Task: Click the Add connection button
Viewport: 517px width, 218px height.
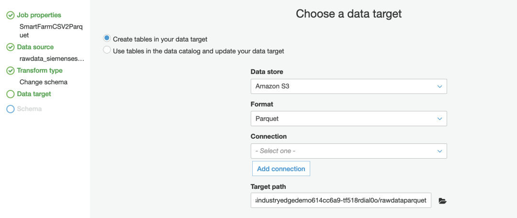Action: click(281, 169)
